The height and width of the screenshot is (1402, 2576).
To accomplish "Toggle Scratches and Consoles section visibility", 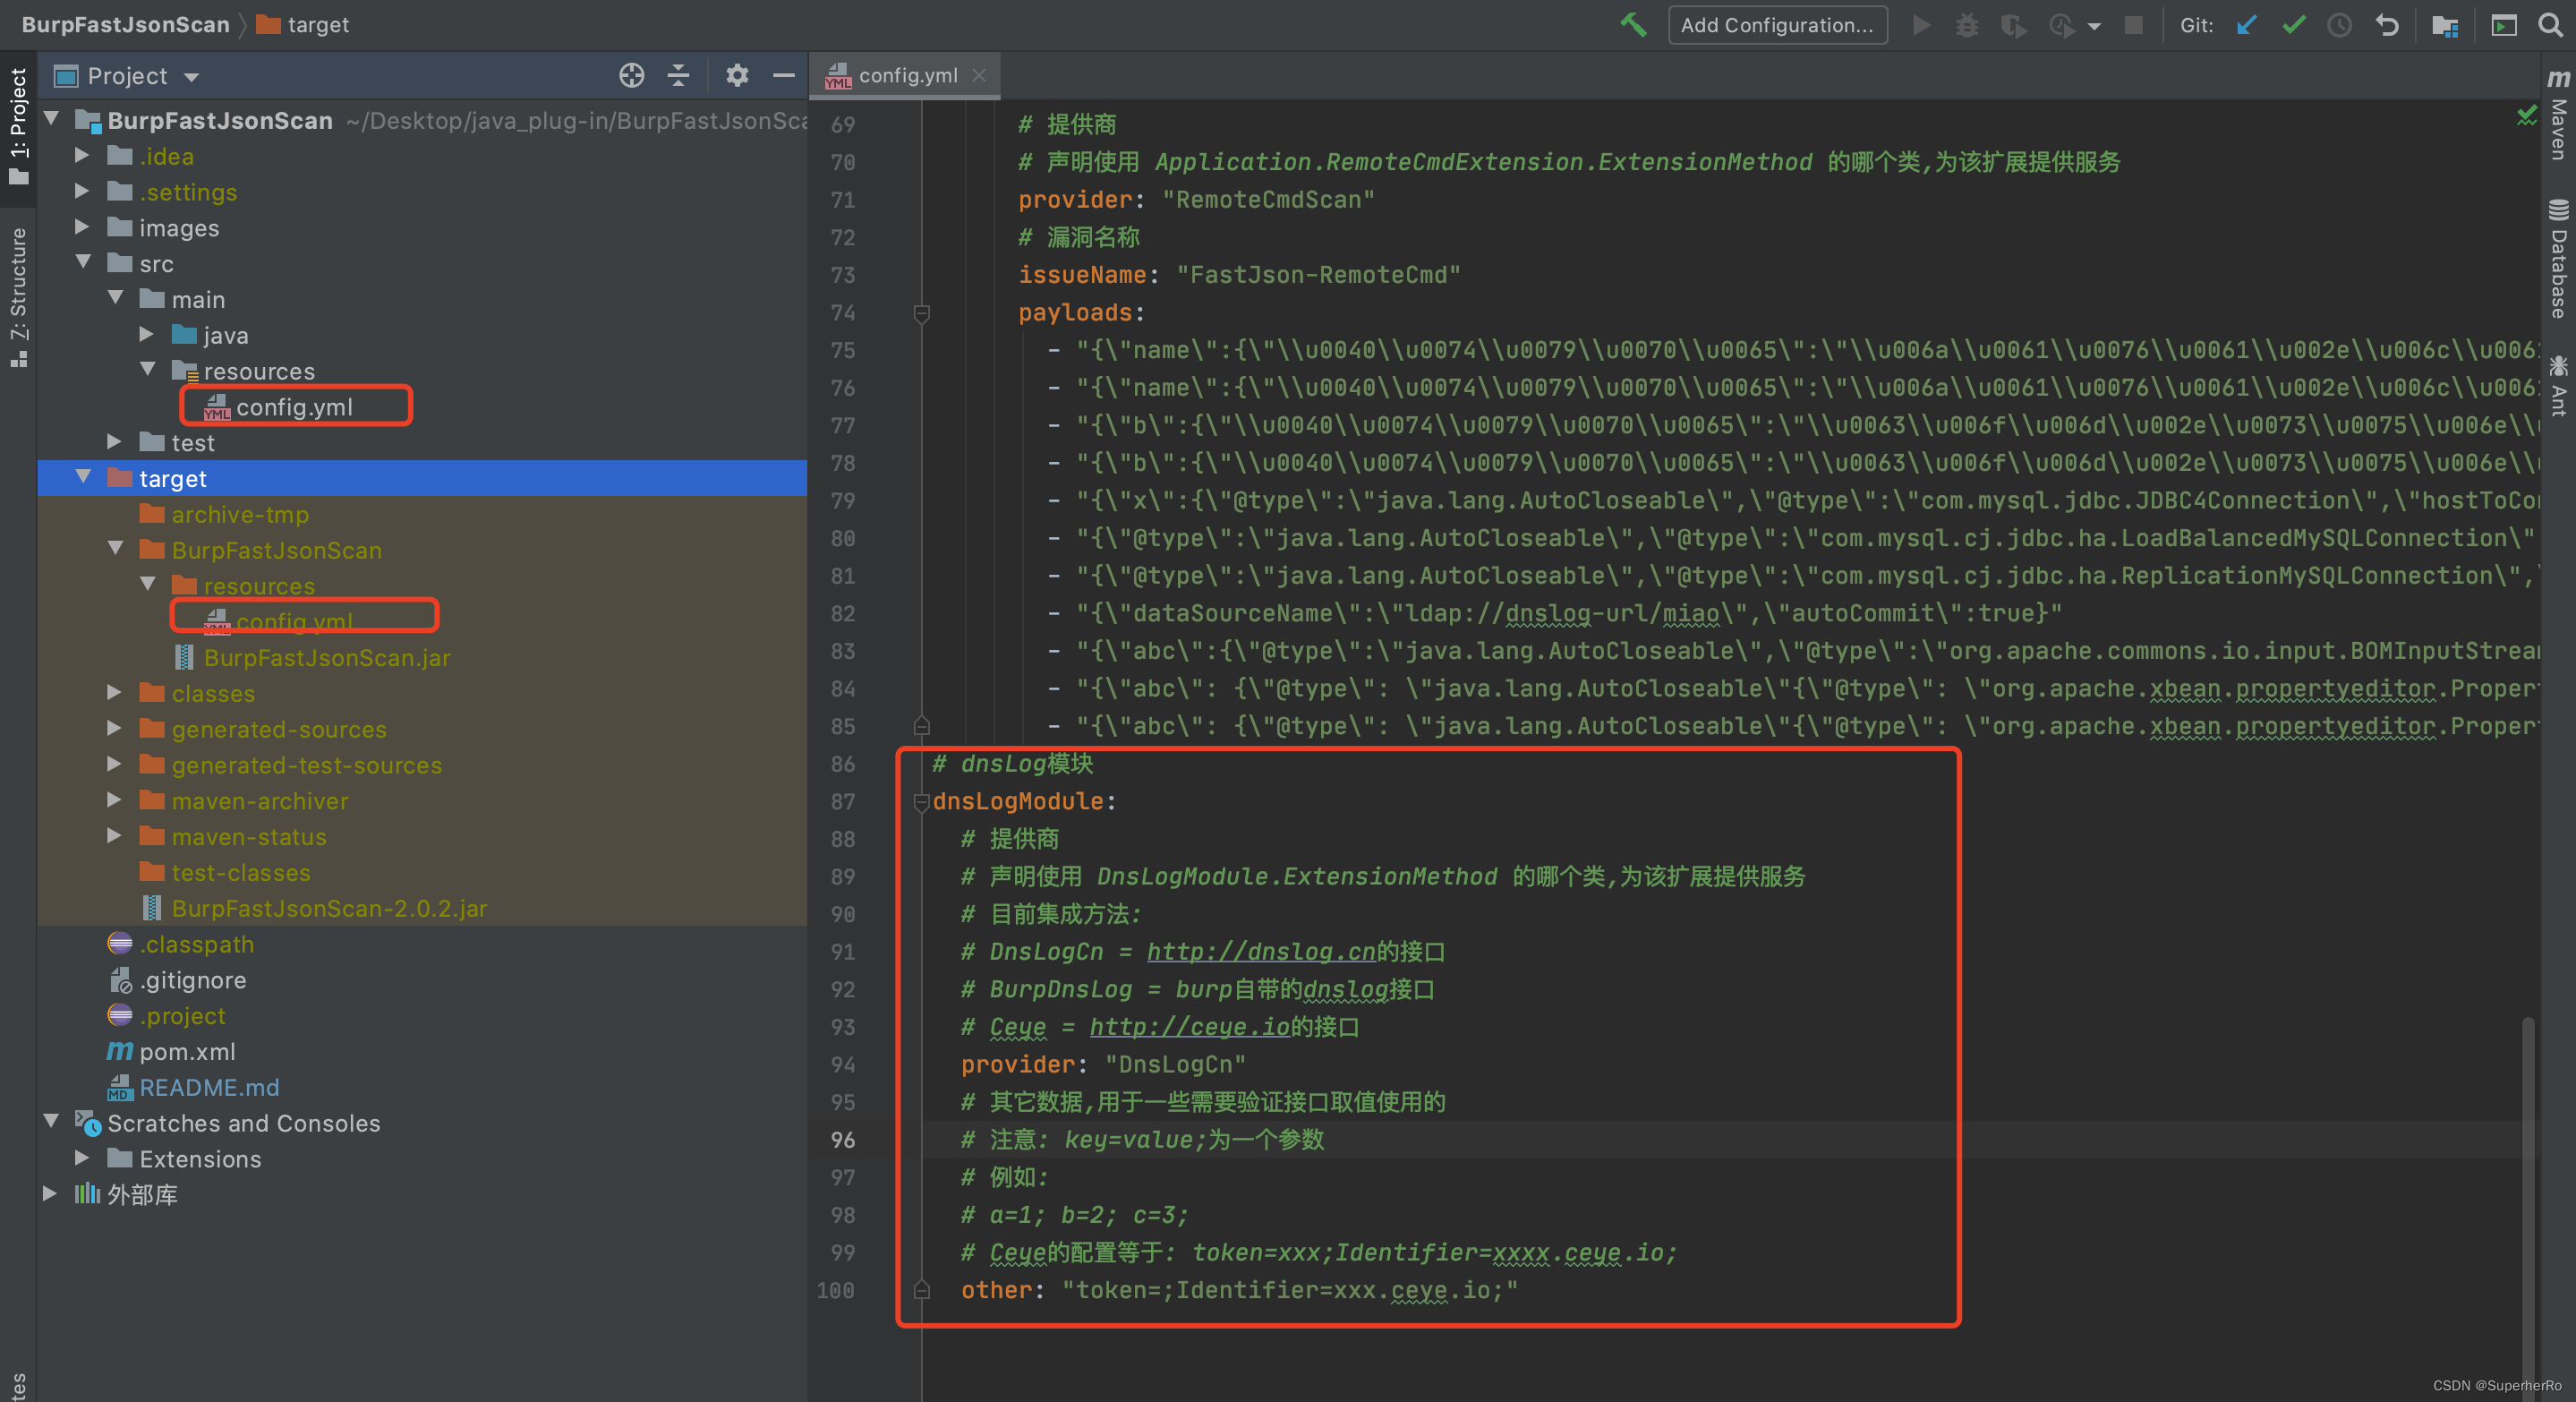I will (x=52, y=1123).
